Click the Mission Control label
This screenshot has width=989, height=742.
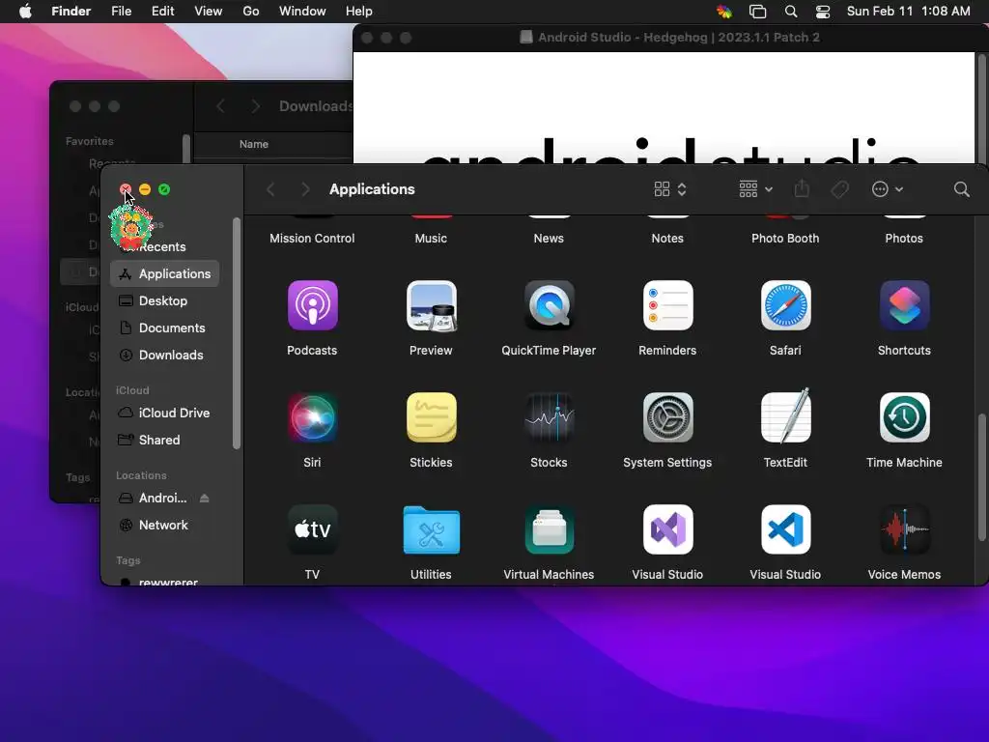312,239
